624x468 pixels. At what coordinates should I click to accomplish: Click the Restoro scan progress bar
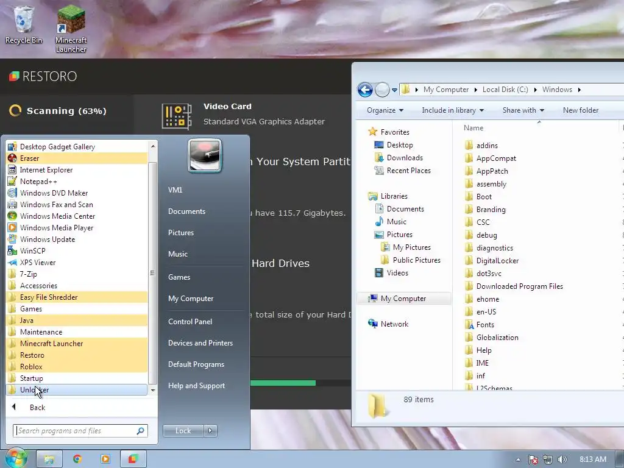(300, 383)
